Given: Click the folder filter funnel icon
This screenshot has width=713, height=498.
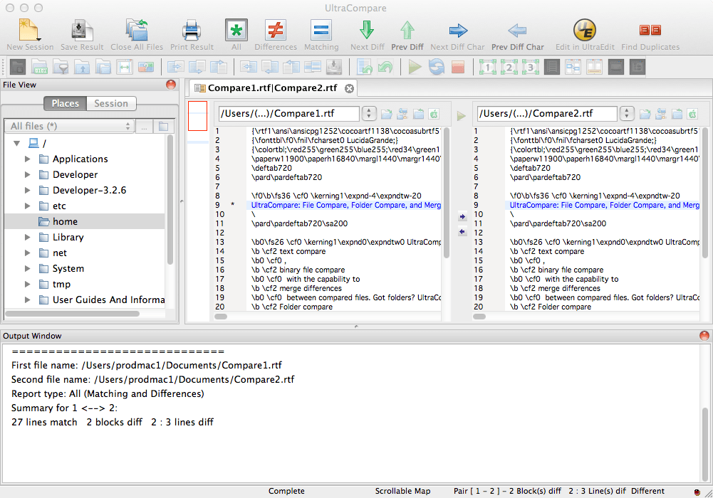Looking at the screenshot, I should (x=61, y=67).
